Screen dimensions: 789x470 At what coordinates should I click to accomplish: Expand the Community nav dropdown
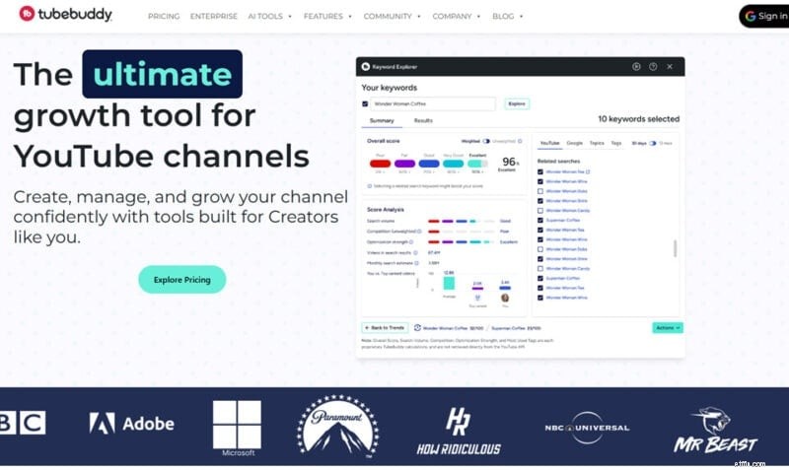coord(392,16)
